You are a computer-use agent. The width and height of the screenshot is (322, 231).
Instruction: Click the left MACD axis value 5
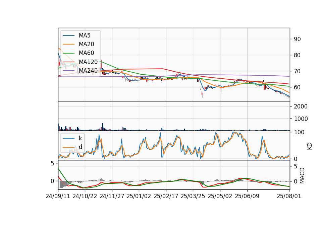[x=52, y=164]
